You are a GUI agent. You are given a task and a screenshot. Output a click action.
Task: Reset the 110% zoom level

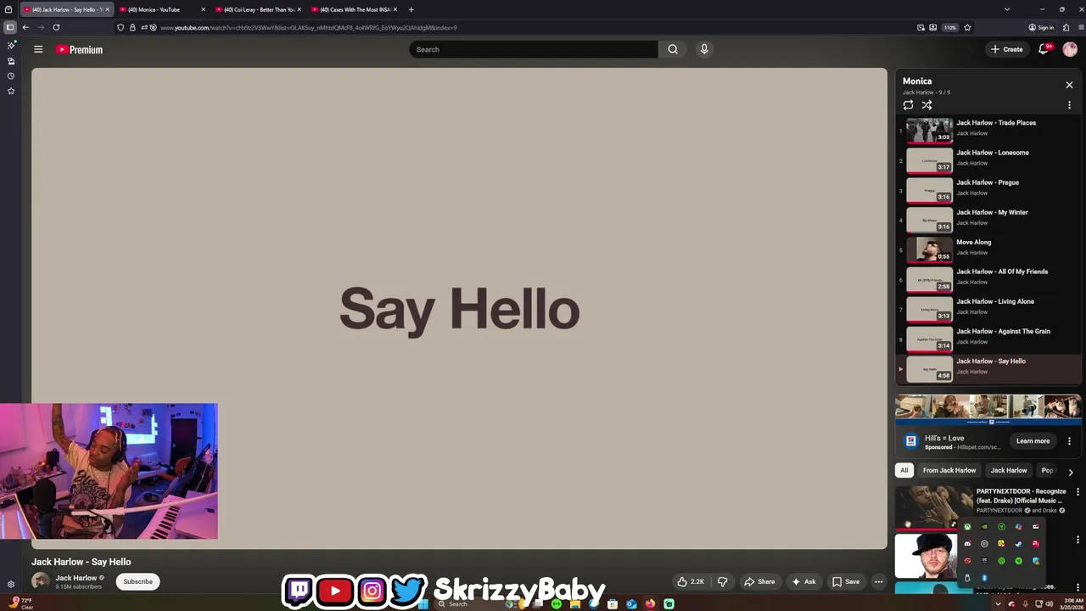pyautogui.click(x=950, y=27)
